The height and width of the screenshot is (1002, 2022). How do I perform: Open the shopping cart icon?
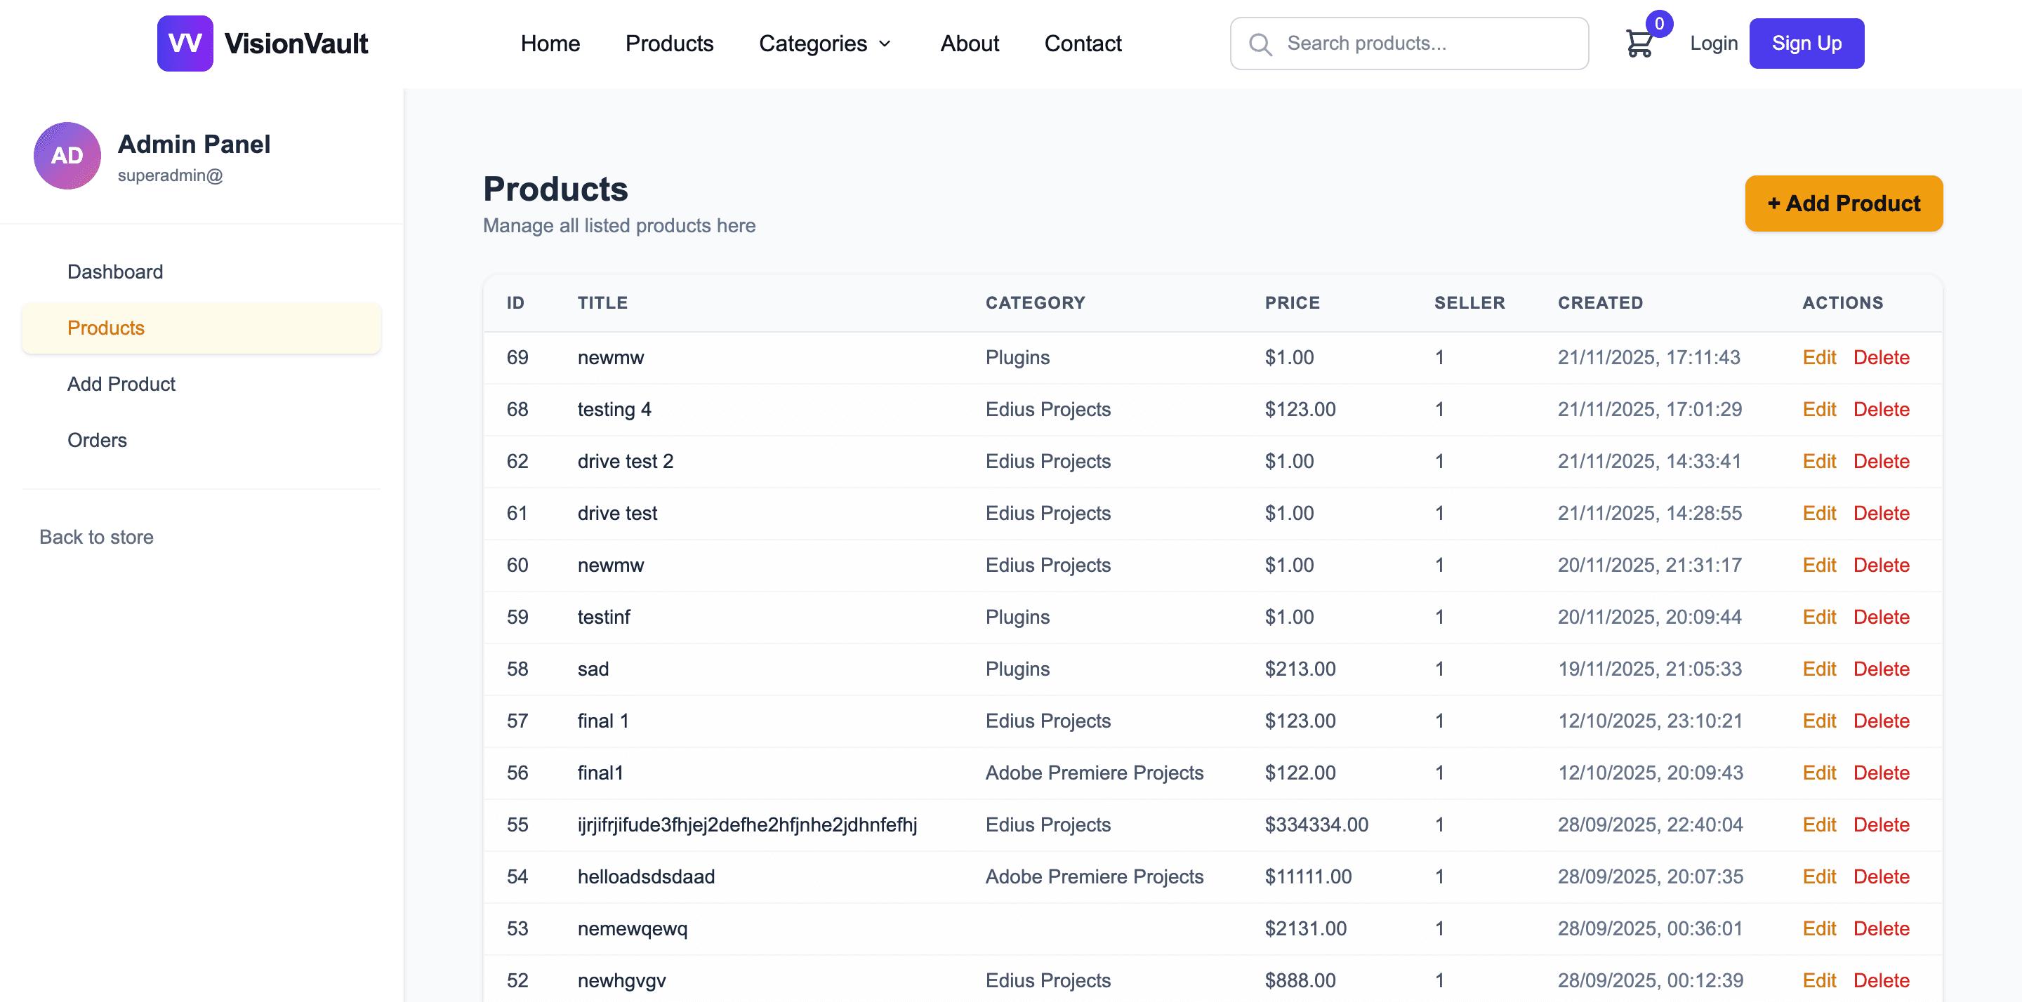pyautogui.click(x=1639, y=44)
